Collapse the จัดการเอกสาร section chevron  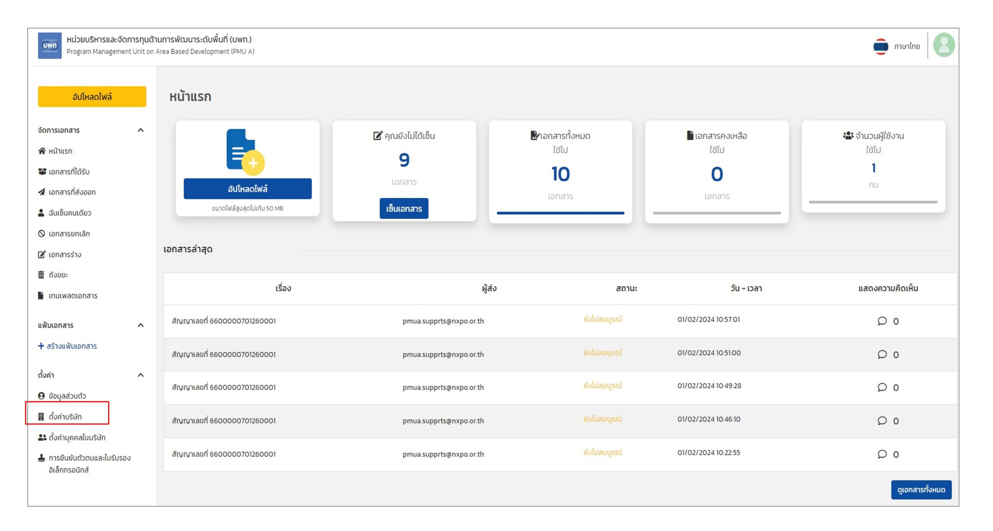141,130
